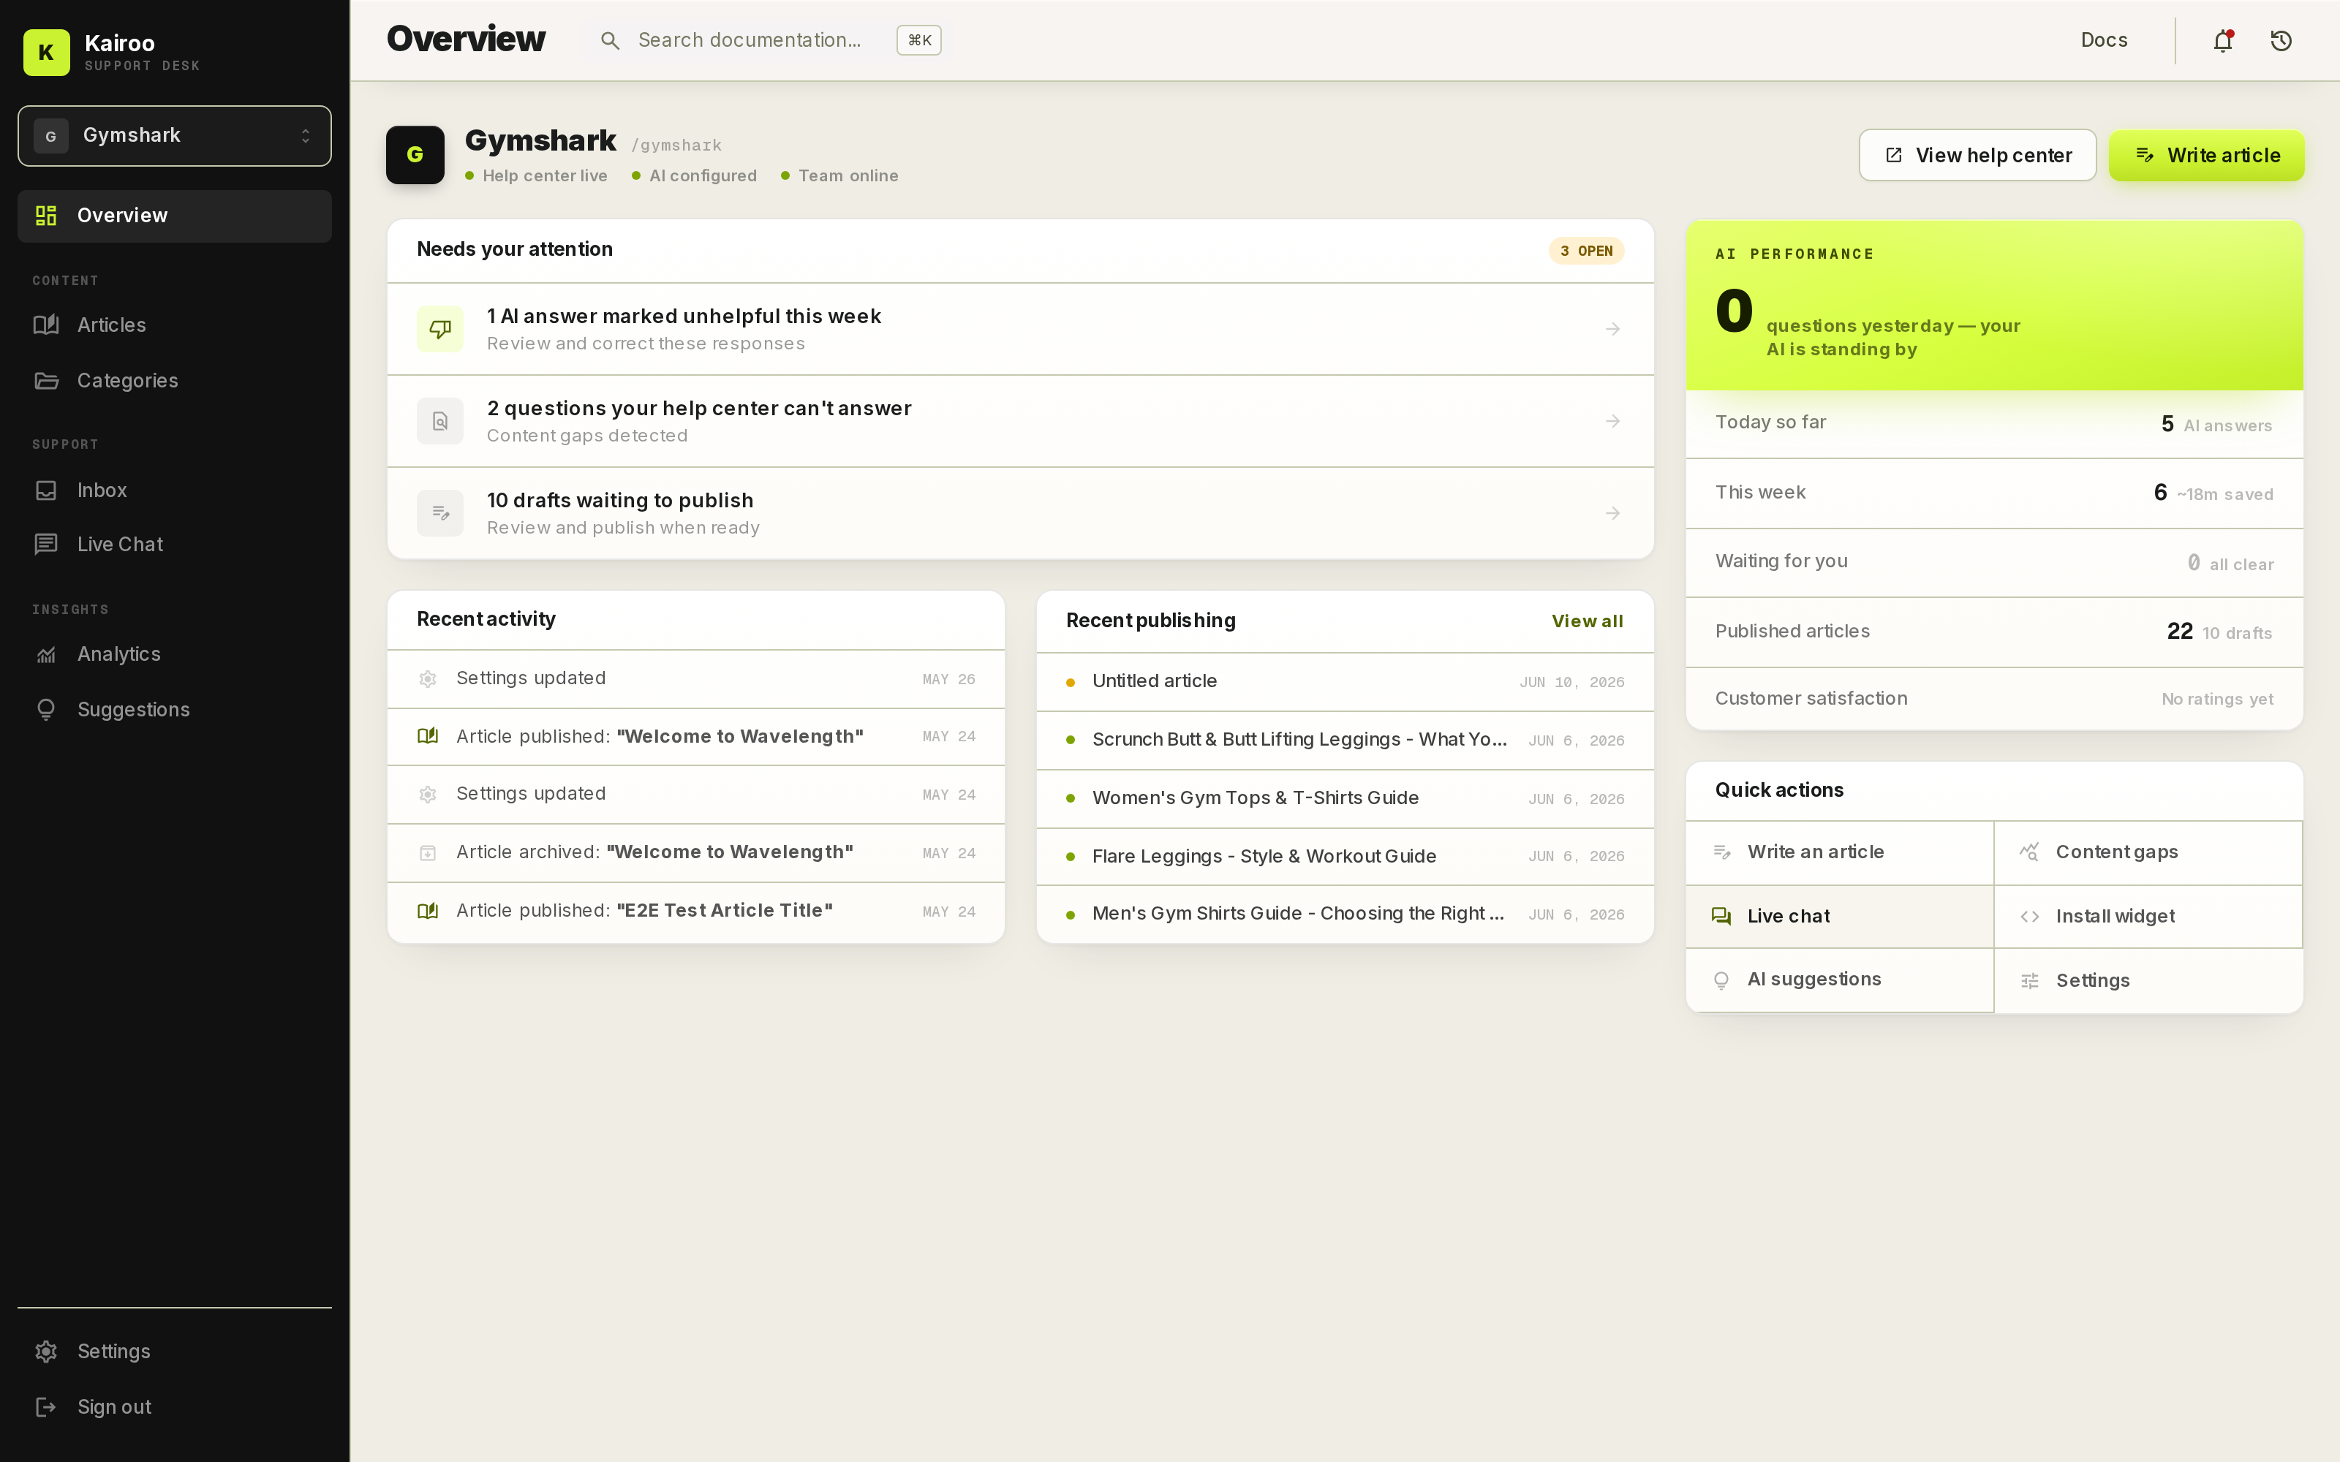Open Women's Gym Tops & T-Shirts Guide
2340x1462 pixels.
point(1345,799)
